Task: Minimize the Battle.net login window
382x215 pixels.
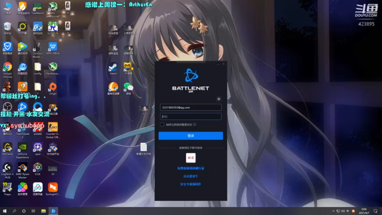Action: tap(218, 64)
